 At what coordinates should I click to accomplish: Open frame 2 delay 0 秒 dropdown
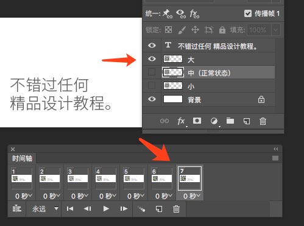coord(52,196)
